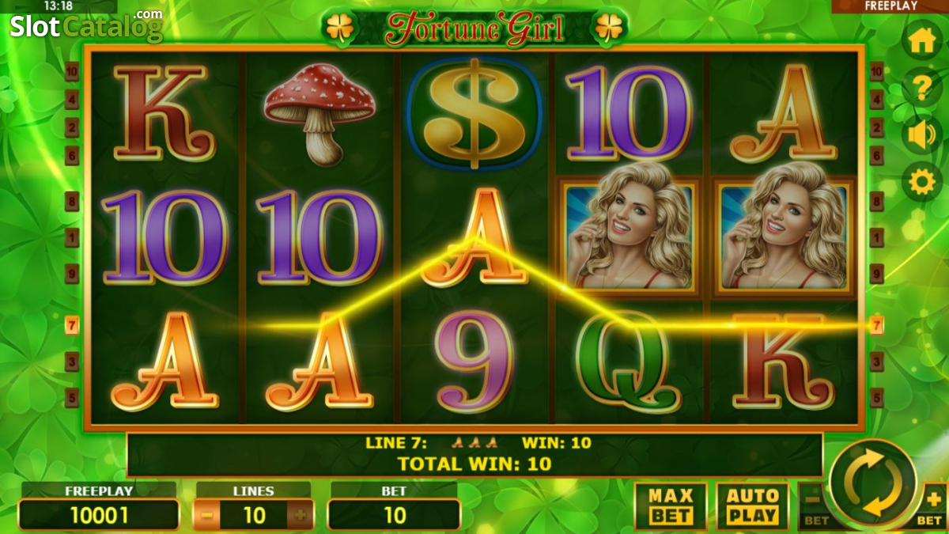Viewport: 949px width, 534px height.
Task: Select payline 7 marker on left side
Action: pyautogui.click(x=72, y=324)
